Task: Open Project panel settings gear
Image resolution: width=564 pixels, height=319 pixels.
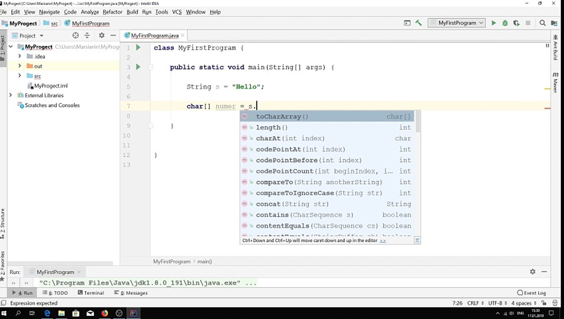Action: coord(102,35)
